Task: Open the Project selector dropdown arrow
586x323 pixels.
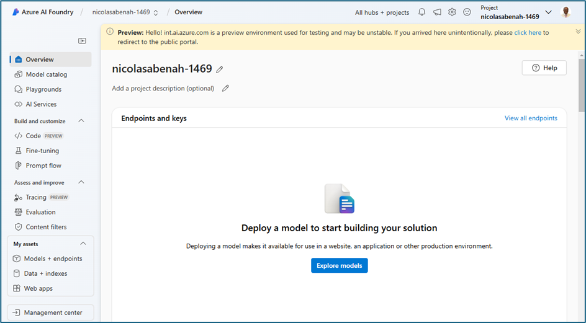Action: click(x=548, y=12)
